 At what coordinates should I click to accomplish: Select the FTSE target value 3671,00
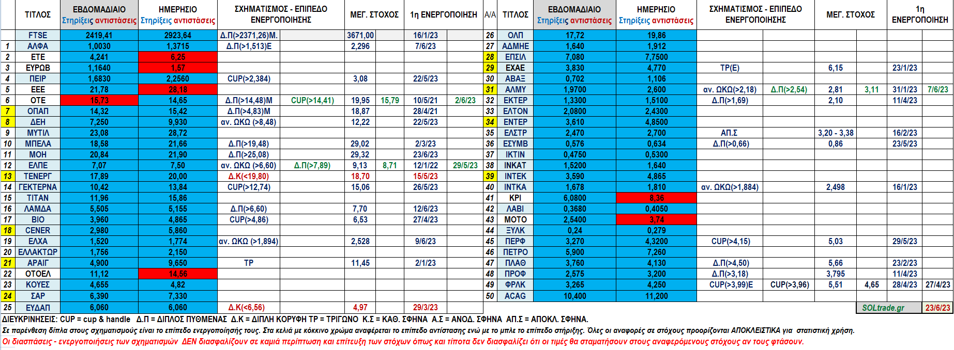coord(360,35)
